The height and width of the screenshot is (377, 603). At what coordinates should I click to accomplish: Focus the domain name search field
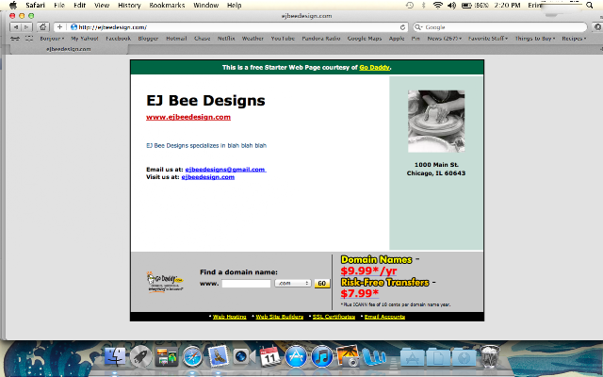coord(246,284)
